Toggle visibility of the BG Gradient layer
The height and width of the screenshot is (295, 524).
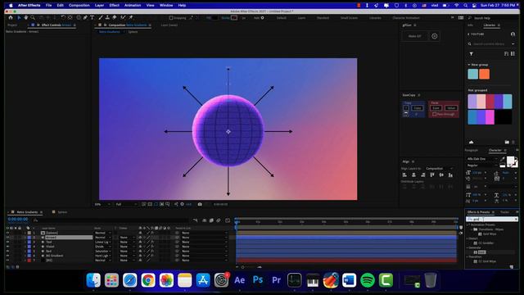pos(7,256)
